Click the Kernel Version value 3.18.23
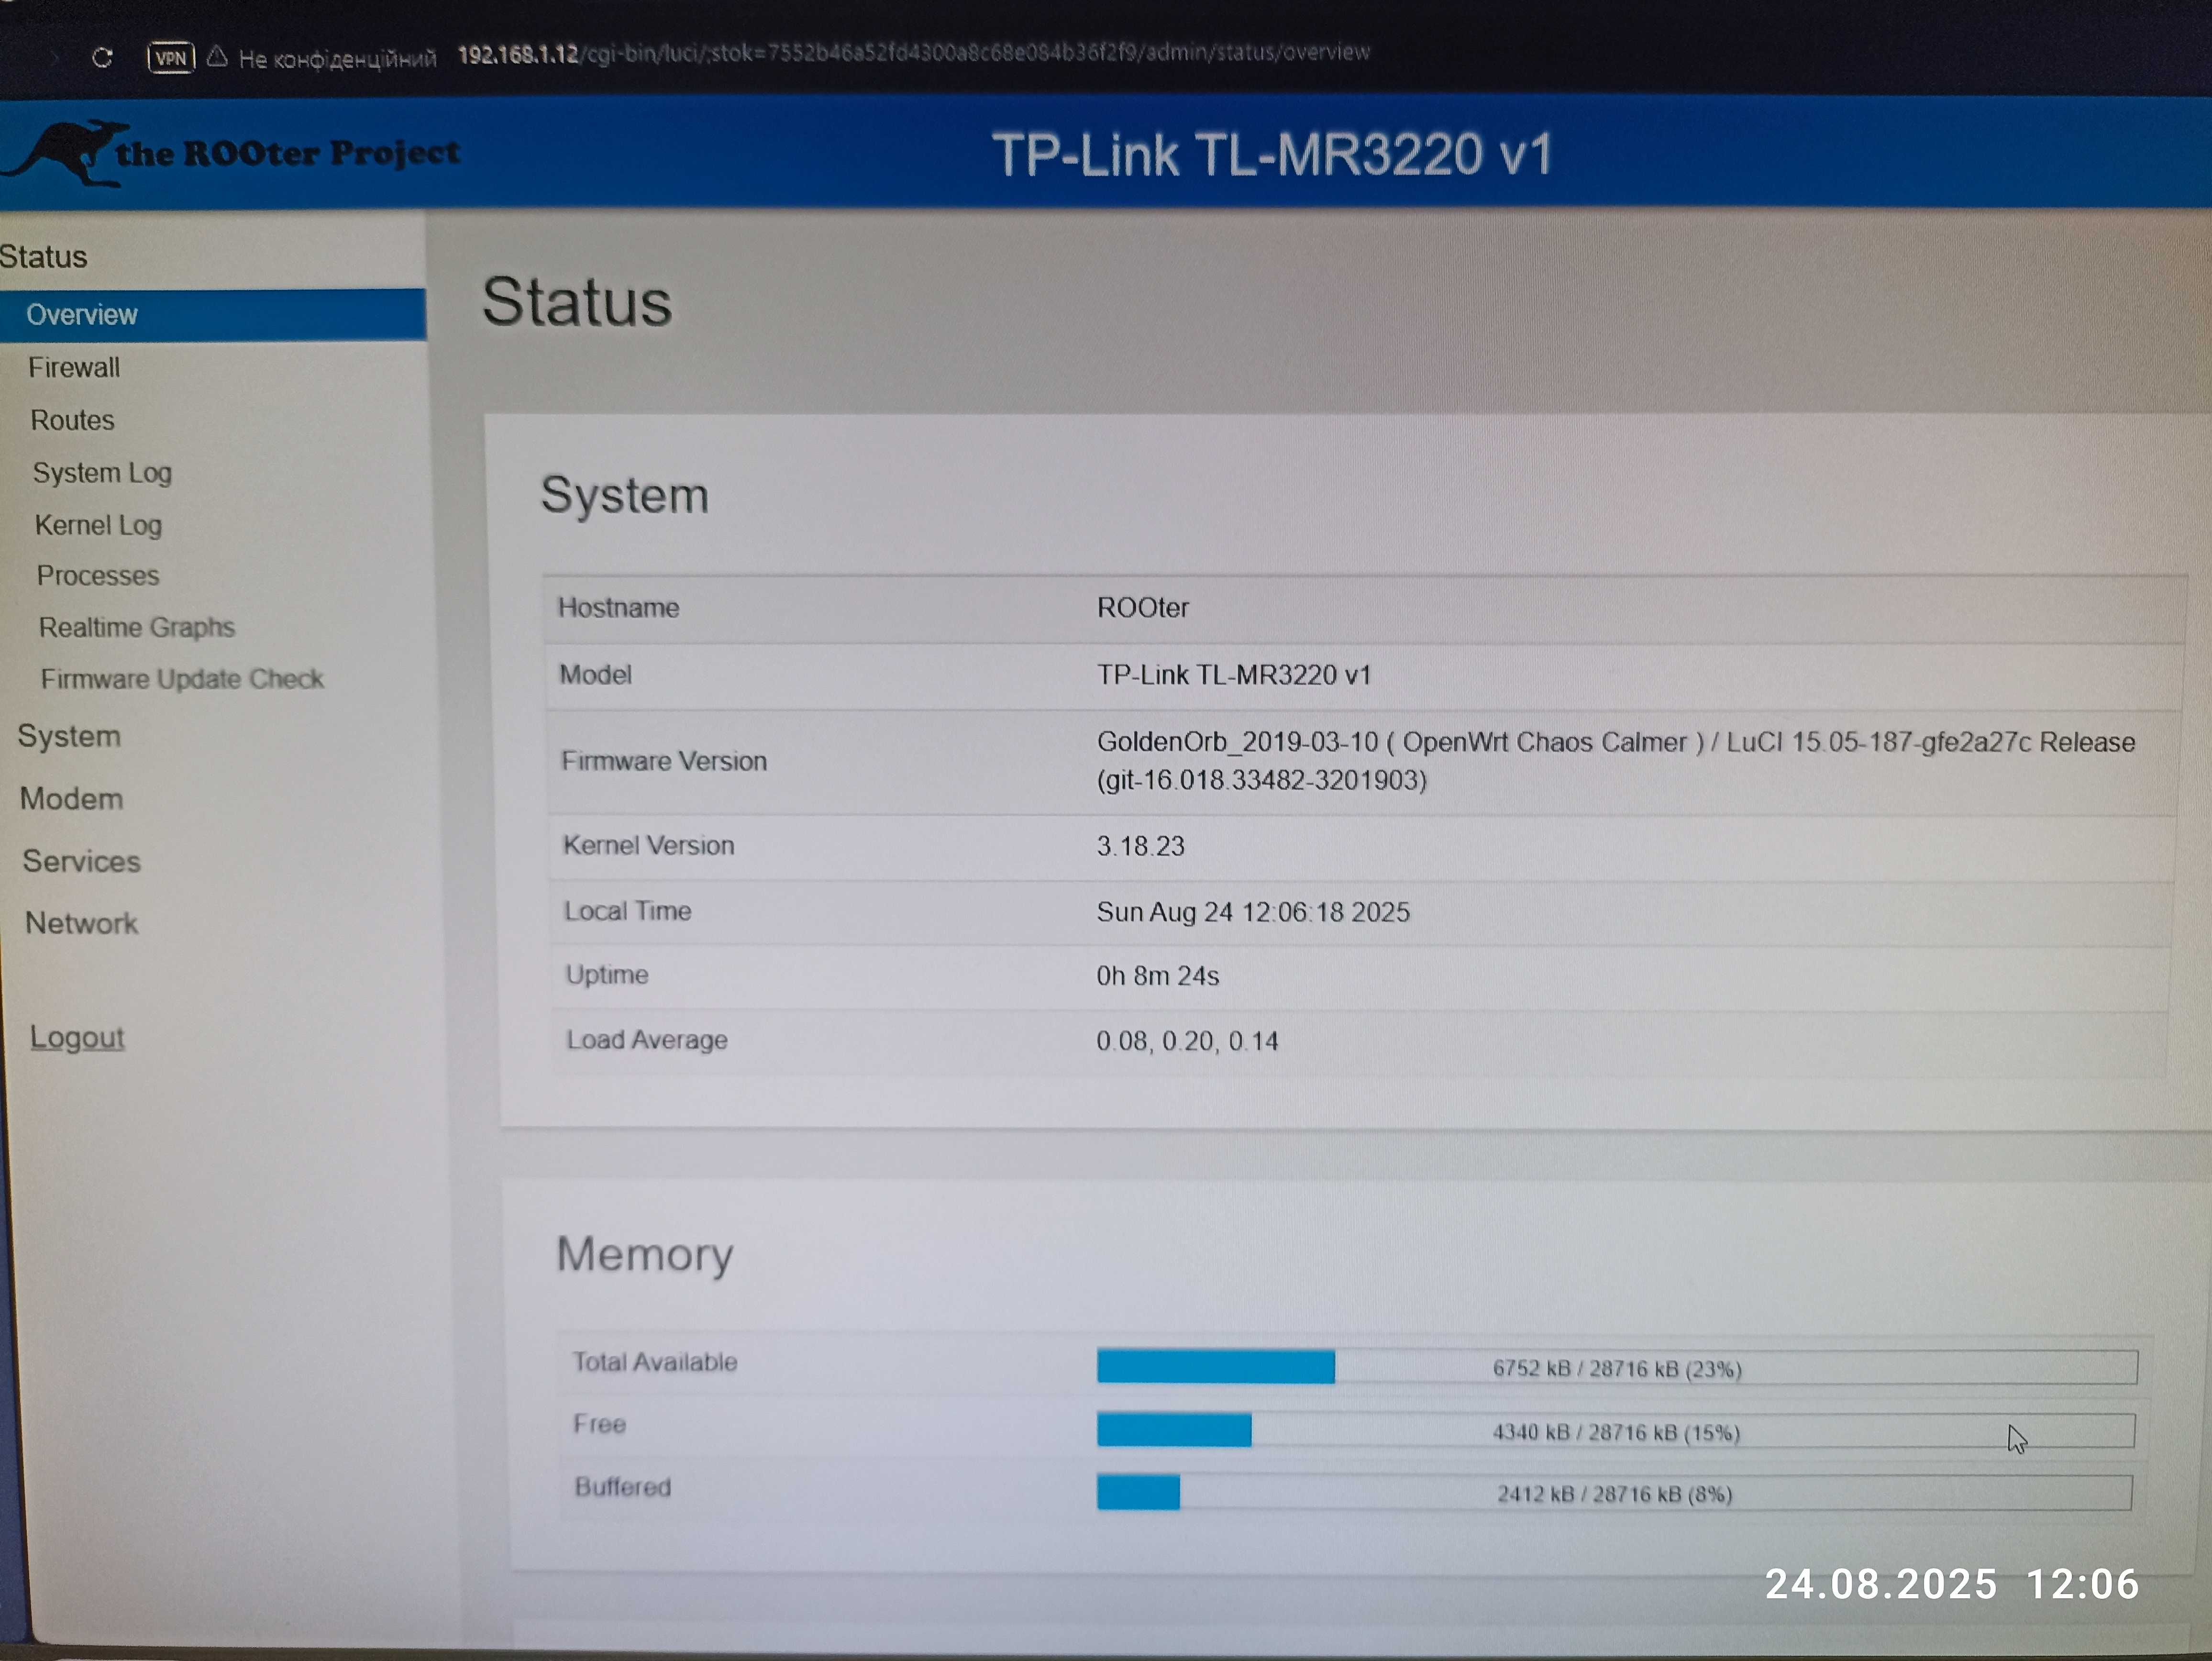The image size is (2212, 1661). [x=1140, y=846]
